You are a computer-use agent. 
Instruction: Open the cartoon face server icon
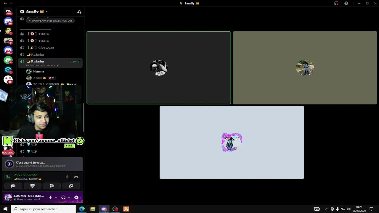click(x=8, y=31)
